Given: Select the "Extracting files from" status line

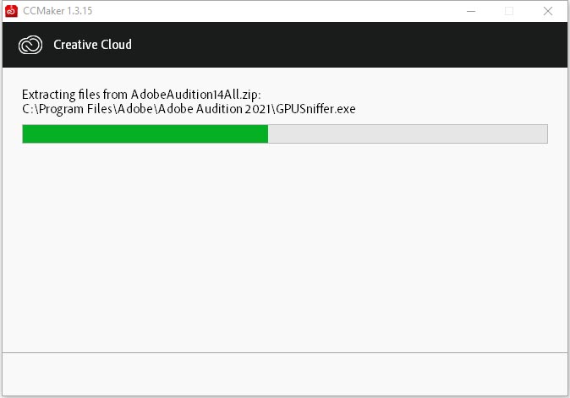Looking at the screenshot, I should tap(141, 95).
